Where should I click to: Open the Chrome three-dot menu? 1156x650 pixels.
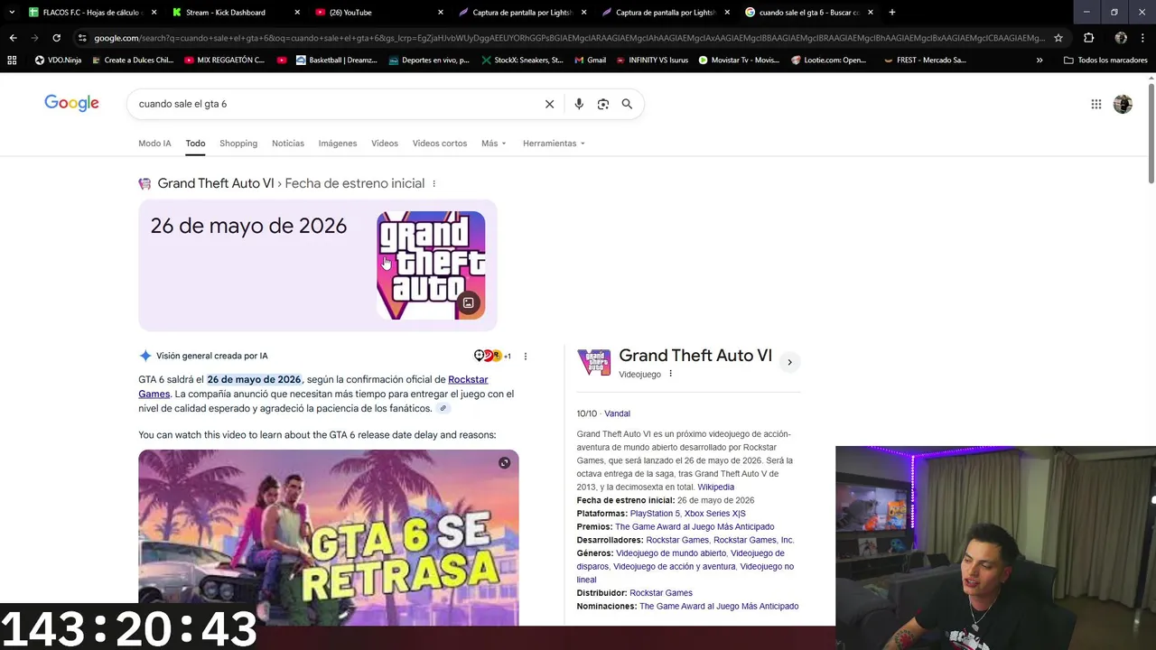[x=1144, y=38]
